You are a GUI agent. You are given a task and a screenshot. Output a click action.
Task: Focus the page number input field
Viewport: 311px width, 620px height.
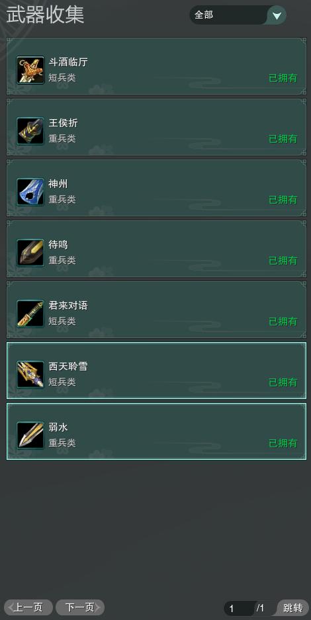239,609
